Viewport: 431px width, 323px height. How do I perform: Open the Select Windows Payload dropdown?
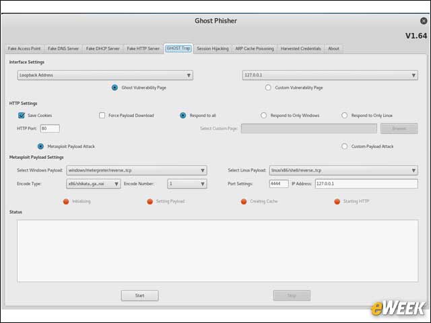137,170
